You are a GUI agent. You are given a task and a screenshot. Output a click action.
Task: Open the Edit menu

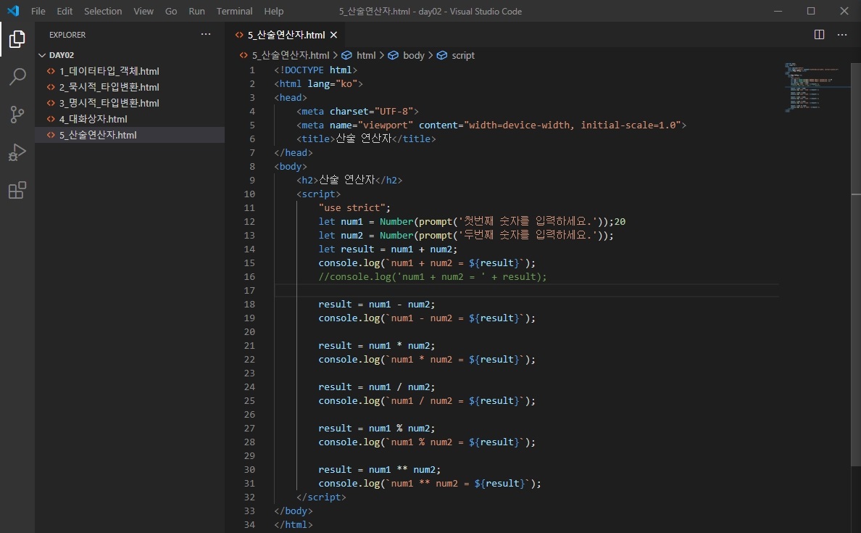pyautogui.click(x=65, y=11)
